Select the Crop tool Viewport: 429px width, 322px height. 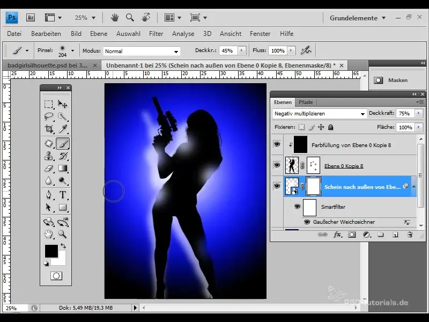[x=49, y=129]
